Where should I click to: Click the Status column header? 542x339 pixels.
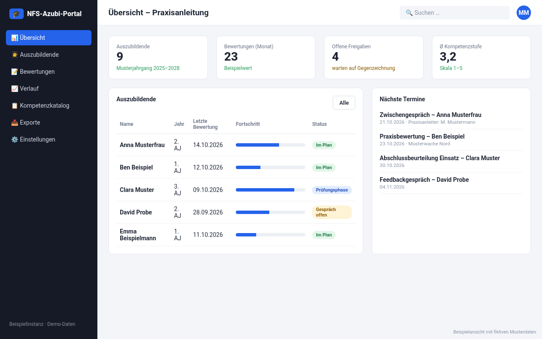click(319, 124)
